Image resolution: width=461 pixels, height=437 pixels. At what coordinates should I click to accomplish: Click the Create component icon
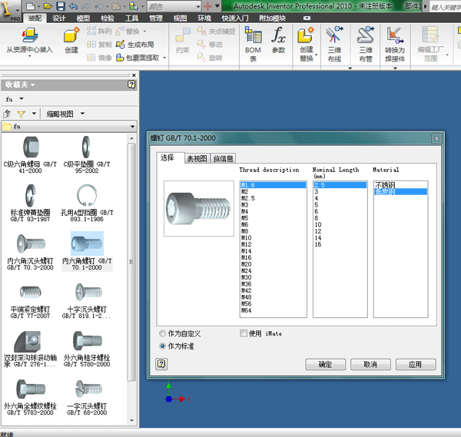pyautogui.click(x=71, y=35)
